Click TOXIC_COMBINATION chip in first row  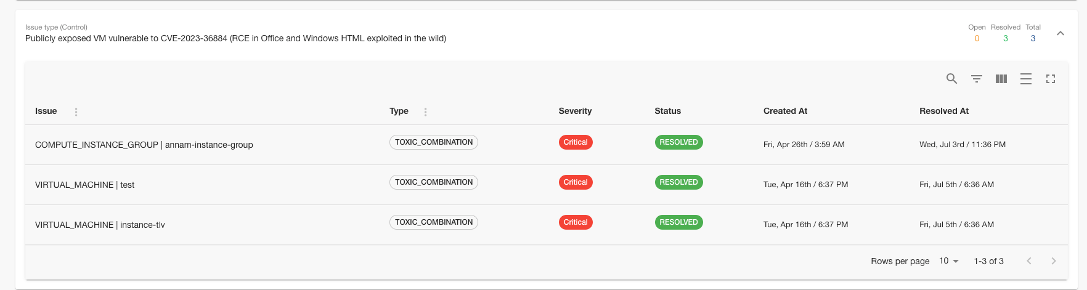coord(434,142)
